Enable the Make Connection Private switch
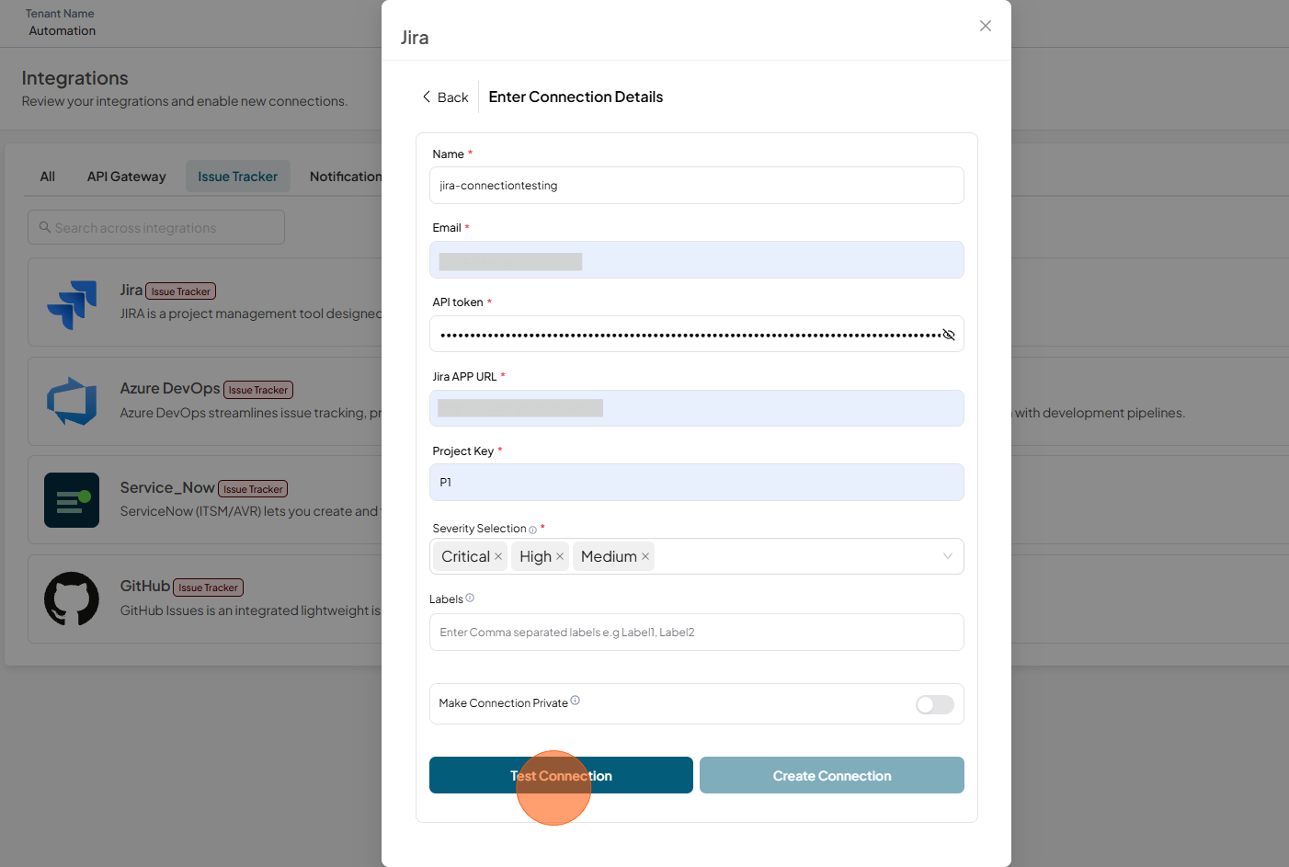Image resolution: width=1289 pixels, height=867 pixels. pos(935,704)
